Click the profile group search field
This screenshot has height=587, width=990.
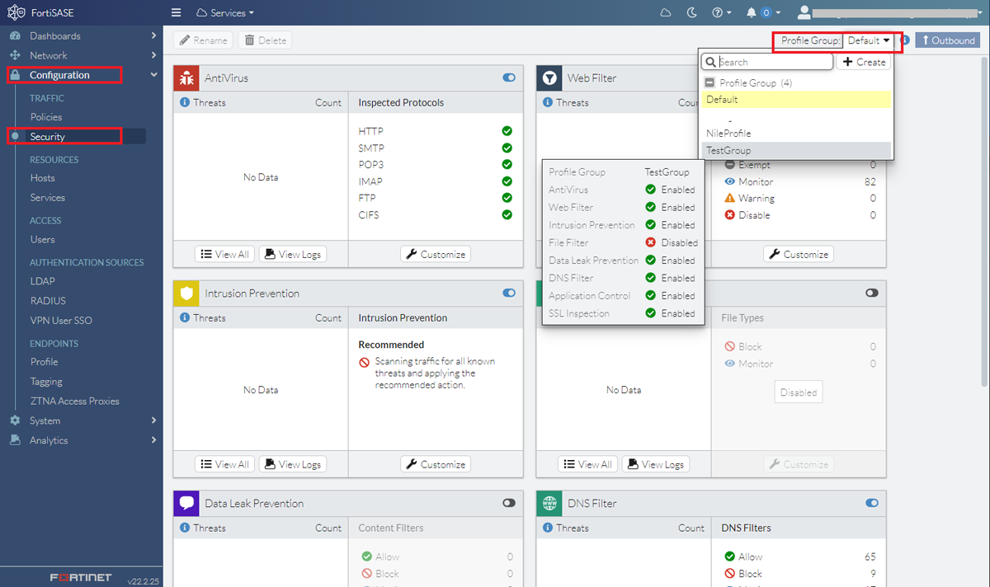(x=767, y=61)
